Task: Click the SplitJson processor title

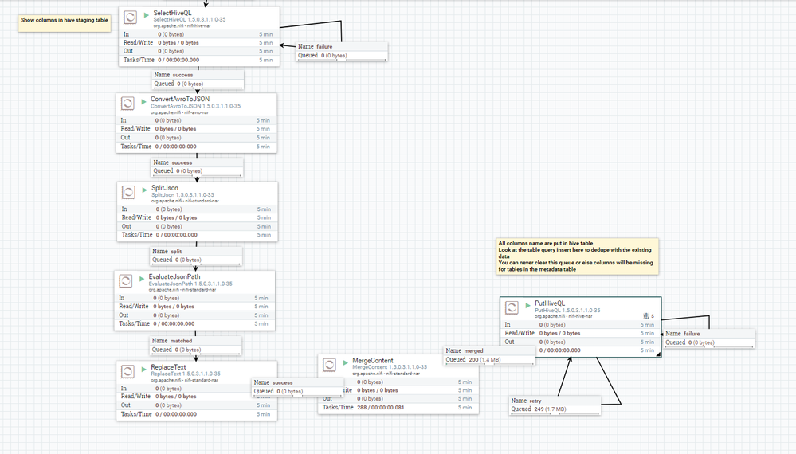Action: tap(164, 188)
